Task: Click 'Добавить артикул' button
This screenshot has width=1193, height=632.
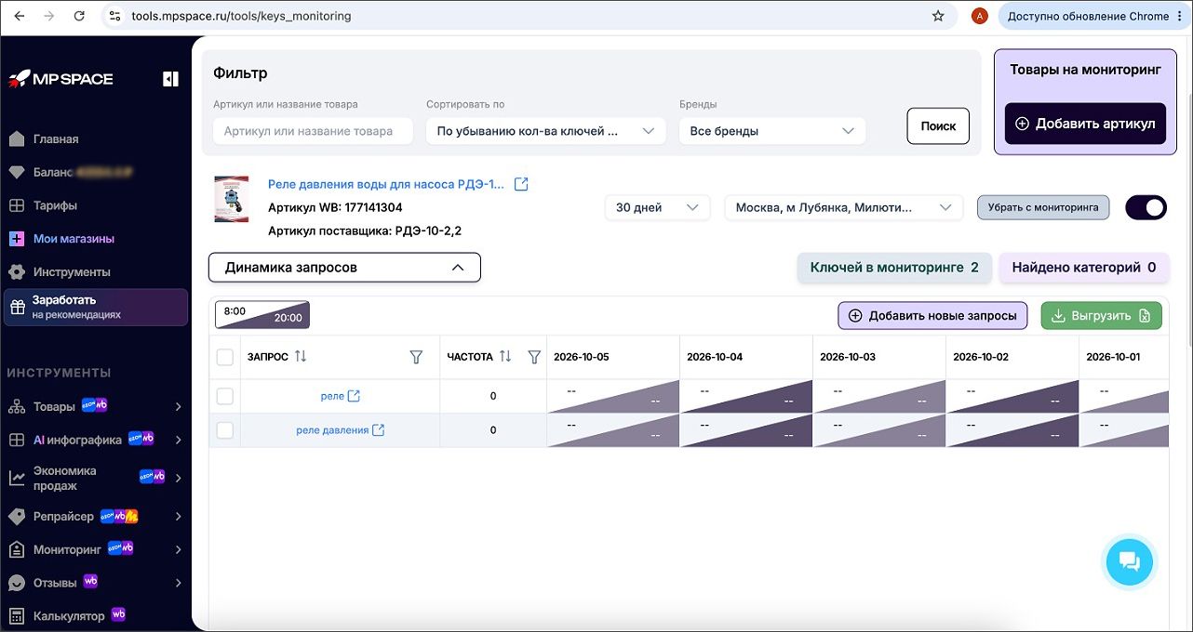Action: tap(1085, 124)
